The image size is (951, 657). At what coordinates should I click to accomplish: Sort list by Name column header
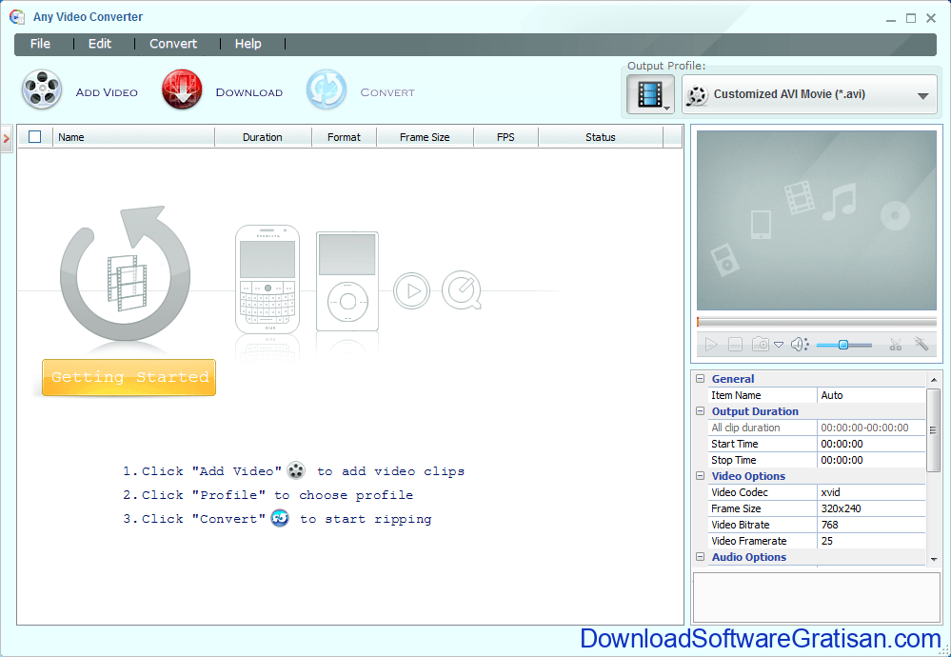tap(134, 137)
